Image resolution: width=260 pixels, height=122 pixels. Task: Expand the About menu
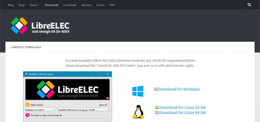pos(35,5)
